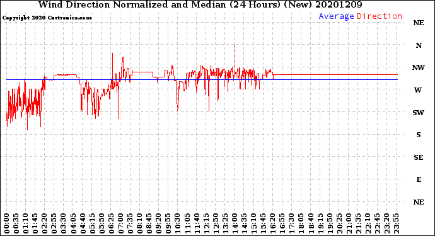Click the top 'NE' axis label
This screenshot has width=435, height=236.
pyautogui.click(x=419, y=23)
